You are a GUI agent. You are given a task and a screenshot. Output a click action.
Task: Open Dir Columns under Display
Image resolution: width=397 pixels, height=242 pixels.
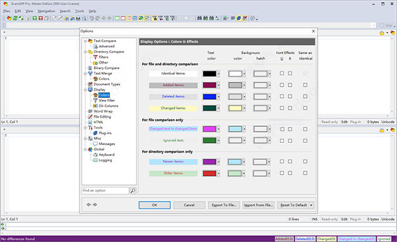[109, 106]
